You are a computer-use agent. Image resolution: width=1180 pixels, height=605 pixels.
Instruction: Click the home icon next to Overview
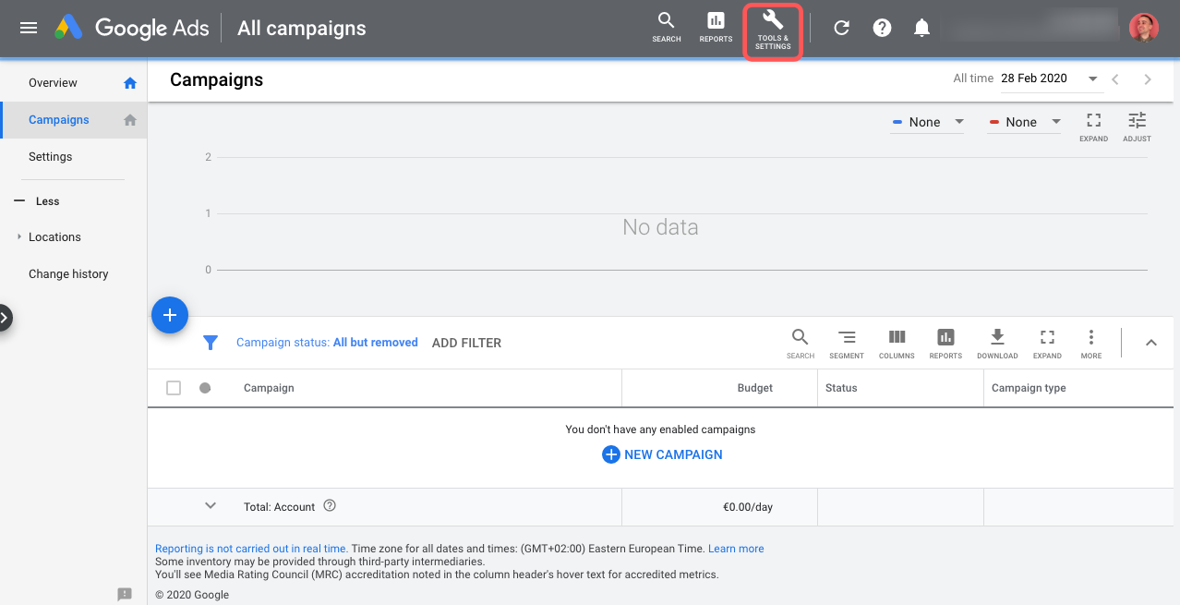130,83
